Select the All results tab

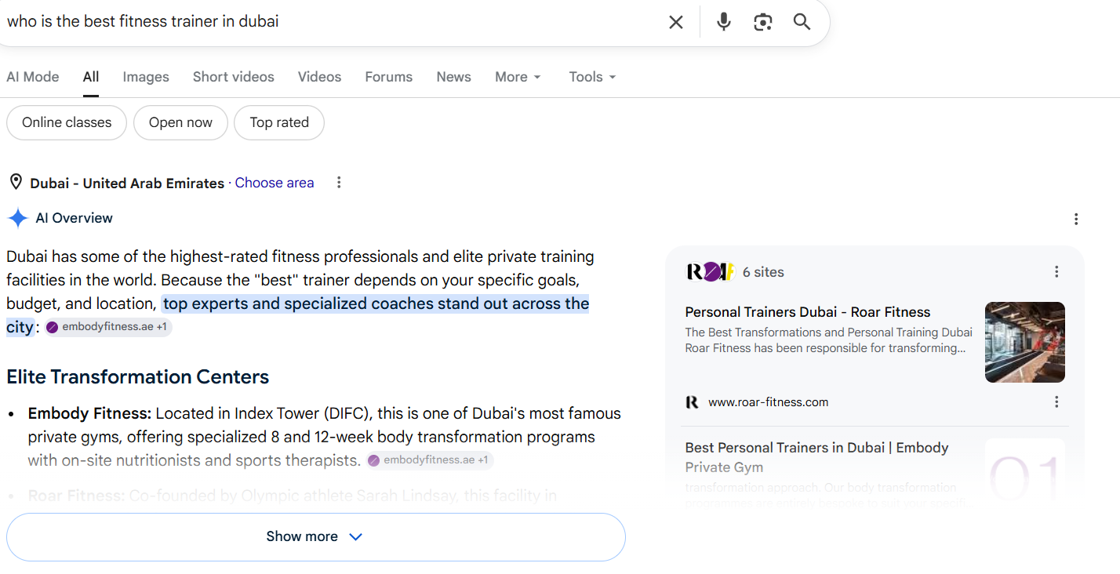click(91, 77)
